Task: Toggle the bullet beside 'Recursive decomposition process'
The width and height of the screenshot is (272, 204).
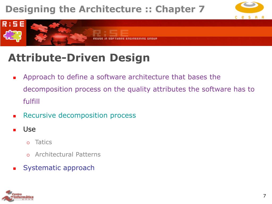Action: tap(14, 116)
